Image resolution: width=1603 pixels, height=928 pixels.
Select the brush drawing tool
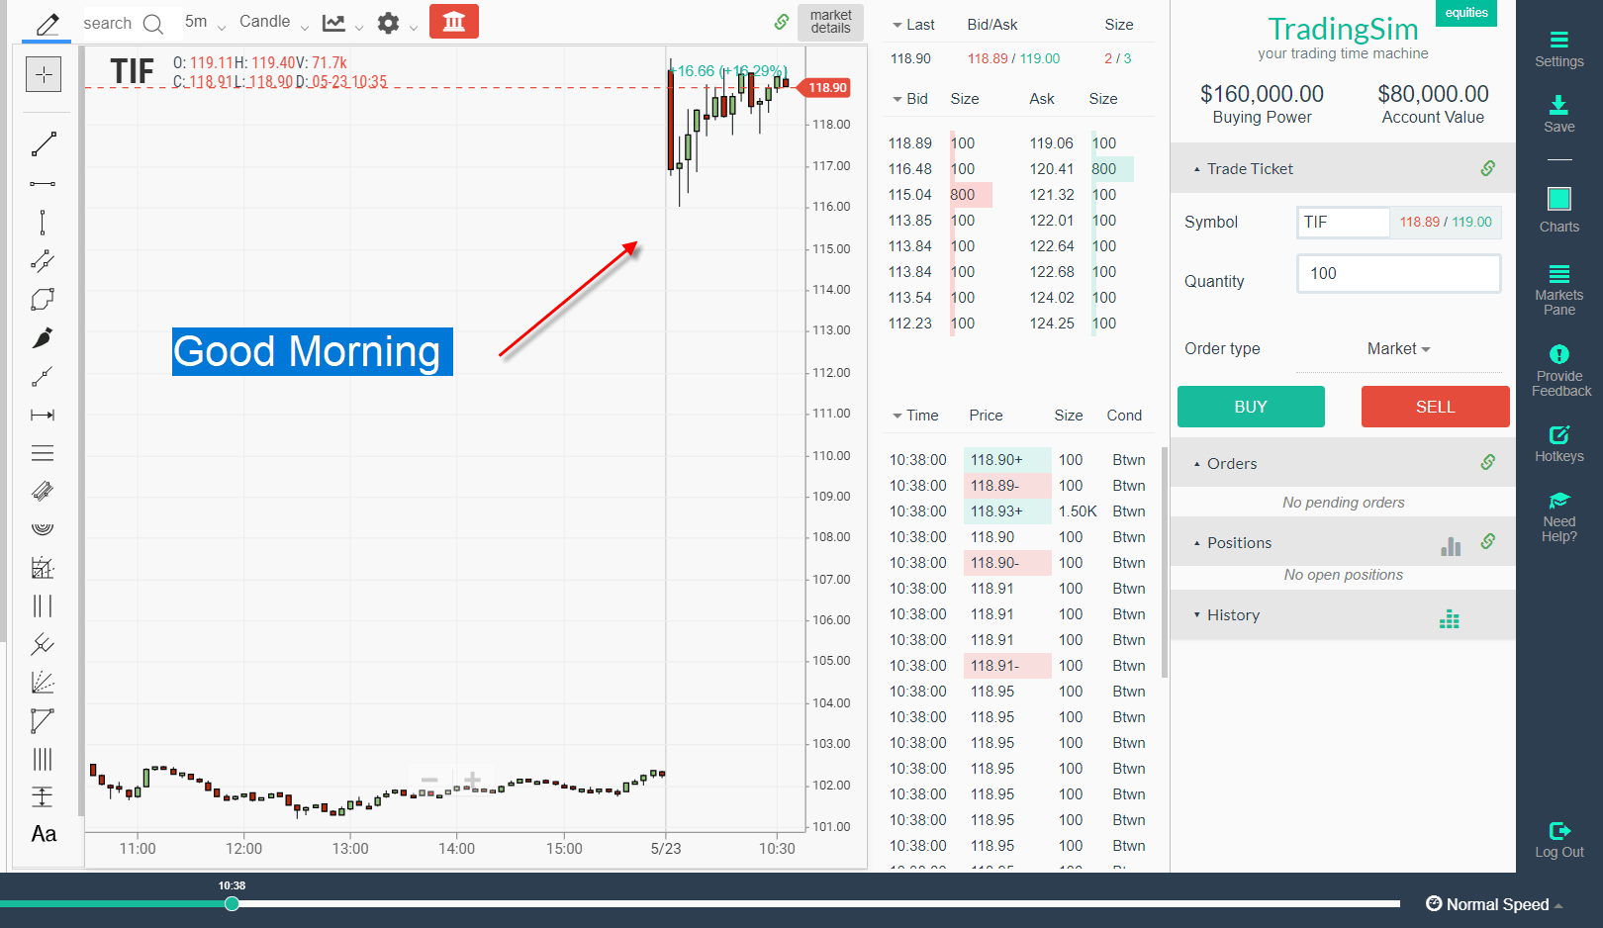pos(44,336)
